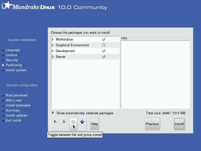Uncheck Show automatically selected packages
Viewport: 201px width, 151px height.
click(x=53, y=113)
